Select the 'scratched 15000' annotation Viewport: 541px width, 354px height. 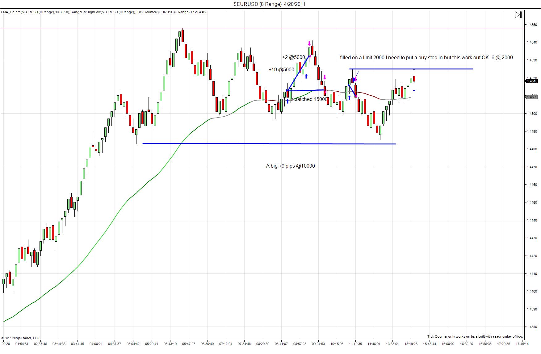pyautogui.click(x=309, y=99)
